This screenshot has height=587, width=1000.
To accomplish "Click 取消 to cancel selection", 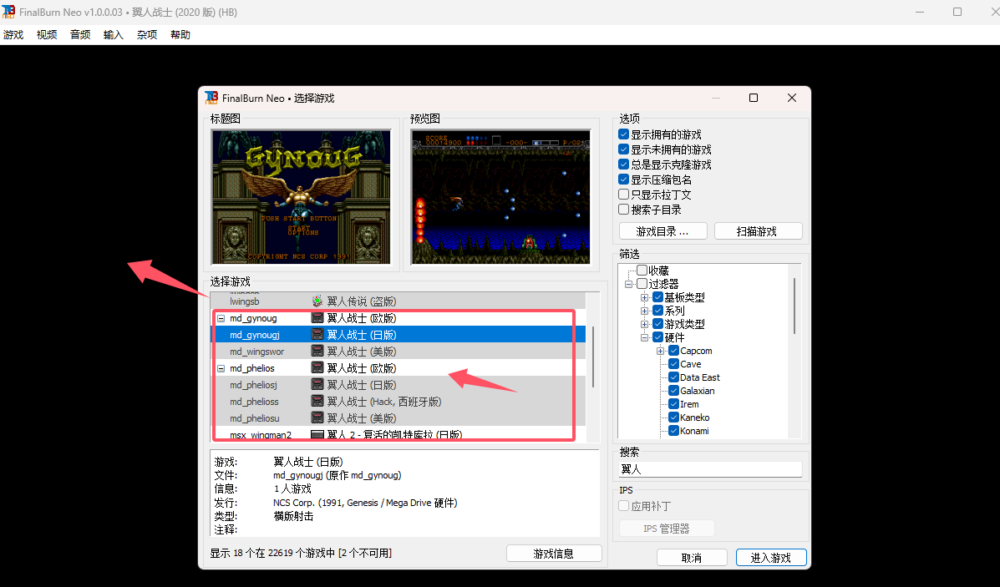I will pos(692,557).
